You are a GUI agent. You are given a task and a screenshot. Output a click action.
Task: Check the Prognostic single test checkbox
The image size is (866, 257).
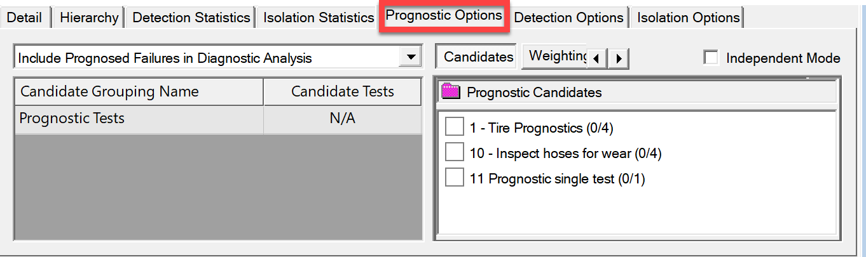pyautogui.click(x=455, y=178)
